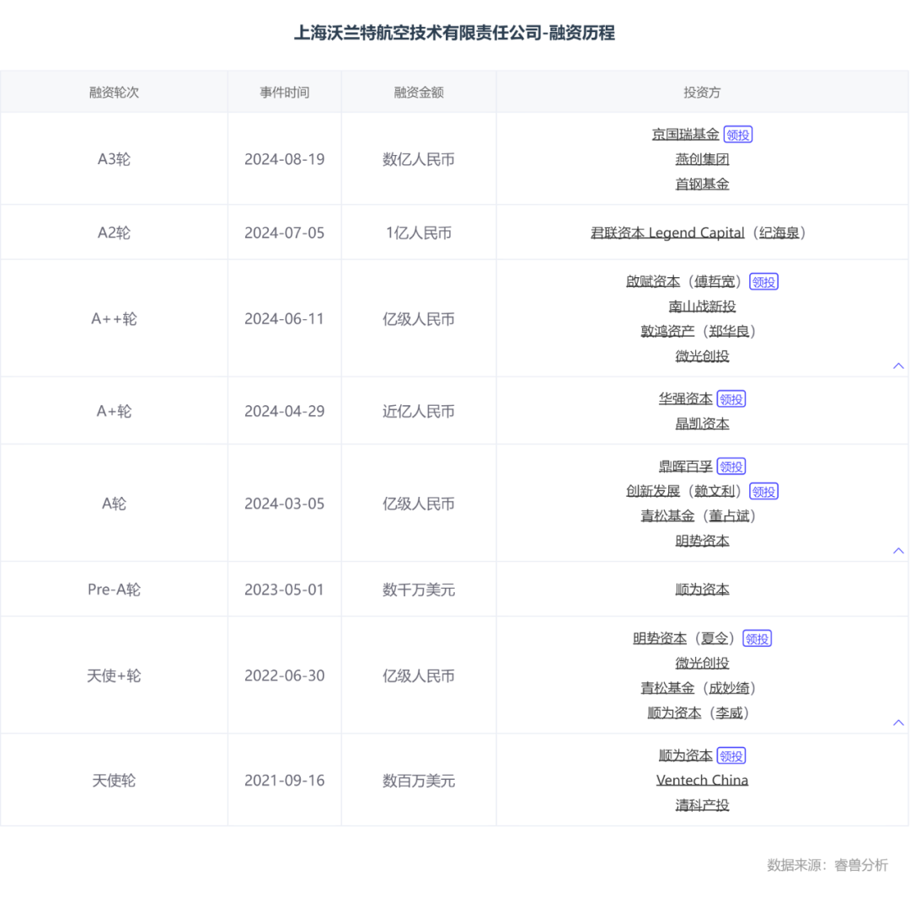Viewport: 910px width, 902px height.
Task: Open 顺为资本 link in Pre-A轮 row
Action: pos(702,590)
